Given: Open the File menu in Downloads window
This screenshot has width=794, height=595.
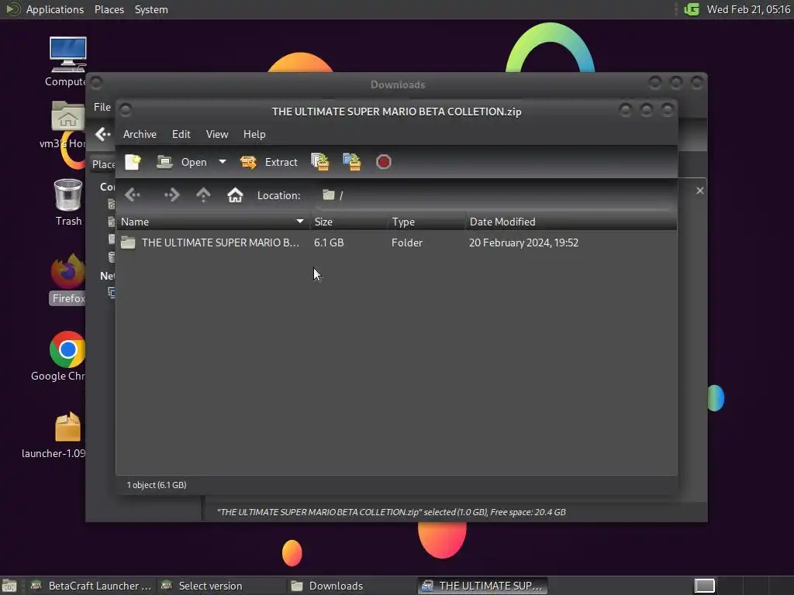Looking at the screenshot, I should [102, 107].
